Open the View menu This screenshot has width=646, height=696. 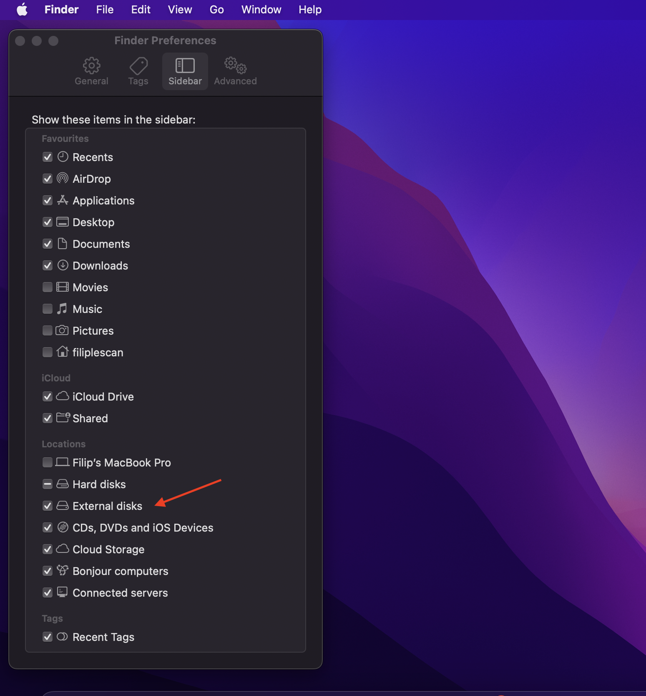(x=180, y=9)
